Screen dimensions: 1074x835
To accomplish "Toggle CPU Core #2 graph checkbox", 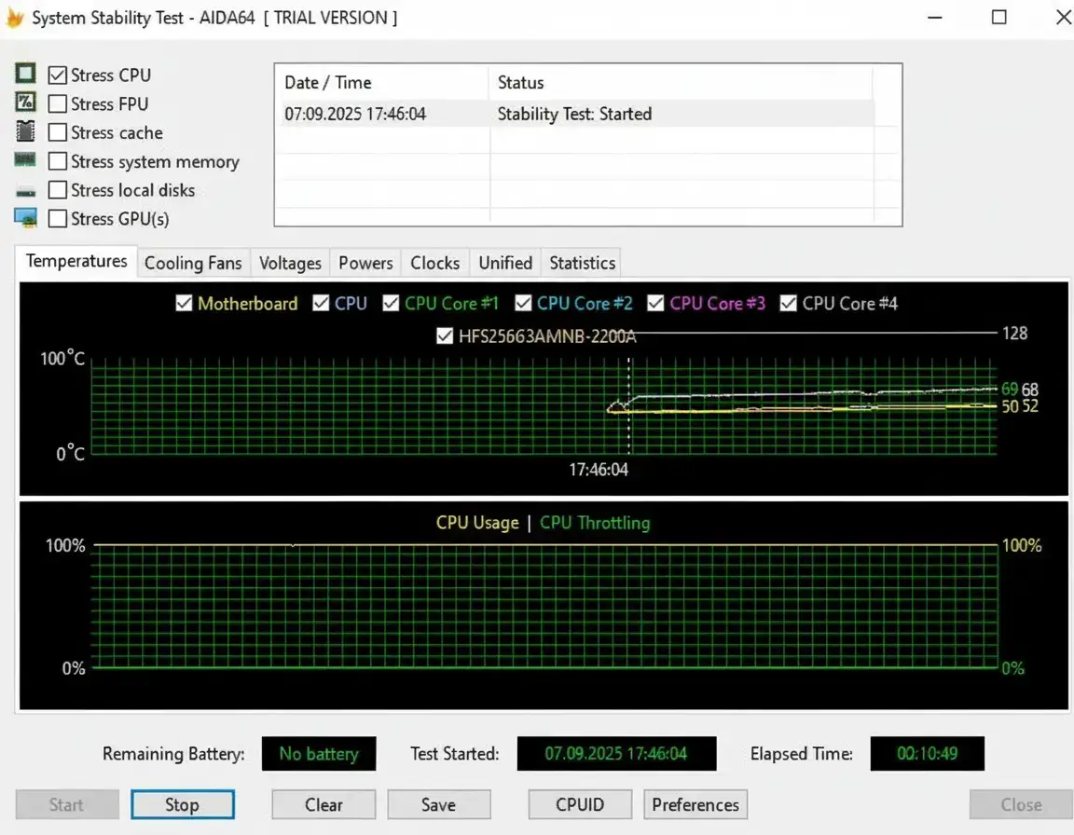I will click(523, 303).
